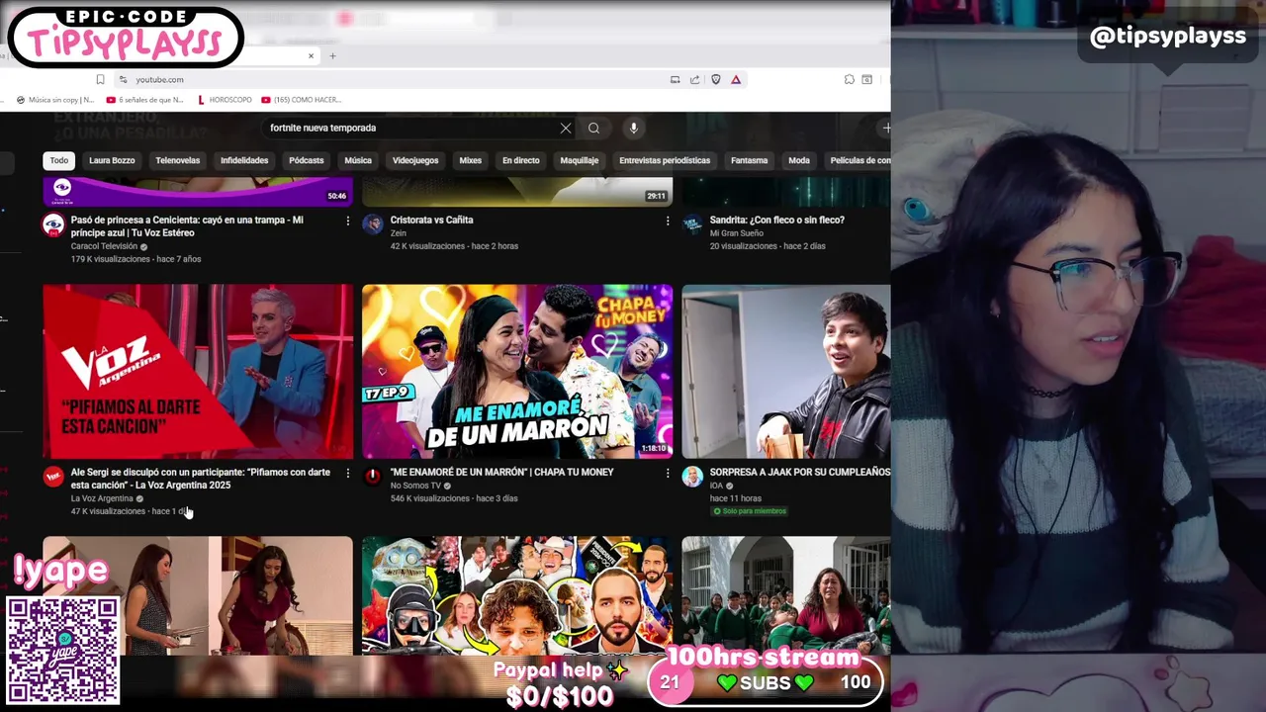Select the 'Todo' filter chip
The height and width of the screenshot is (712, 1266).
tap(59, 160)
